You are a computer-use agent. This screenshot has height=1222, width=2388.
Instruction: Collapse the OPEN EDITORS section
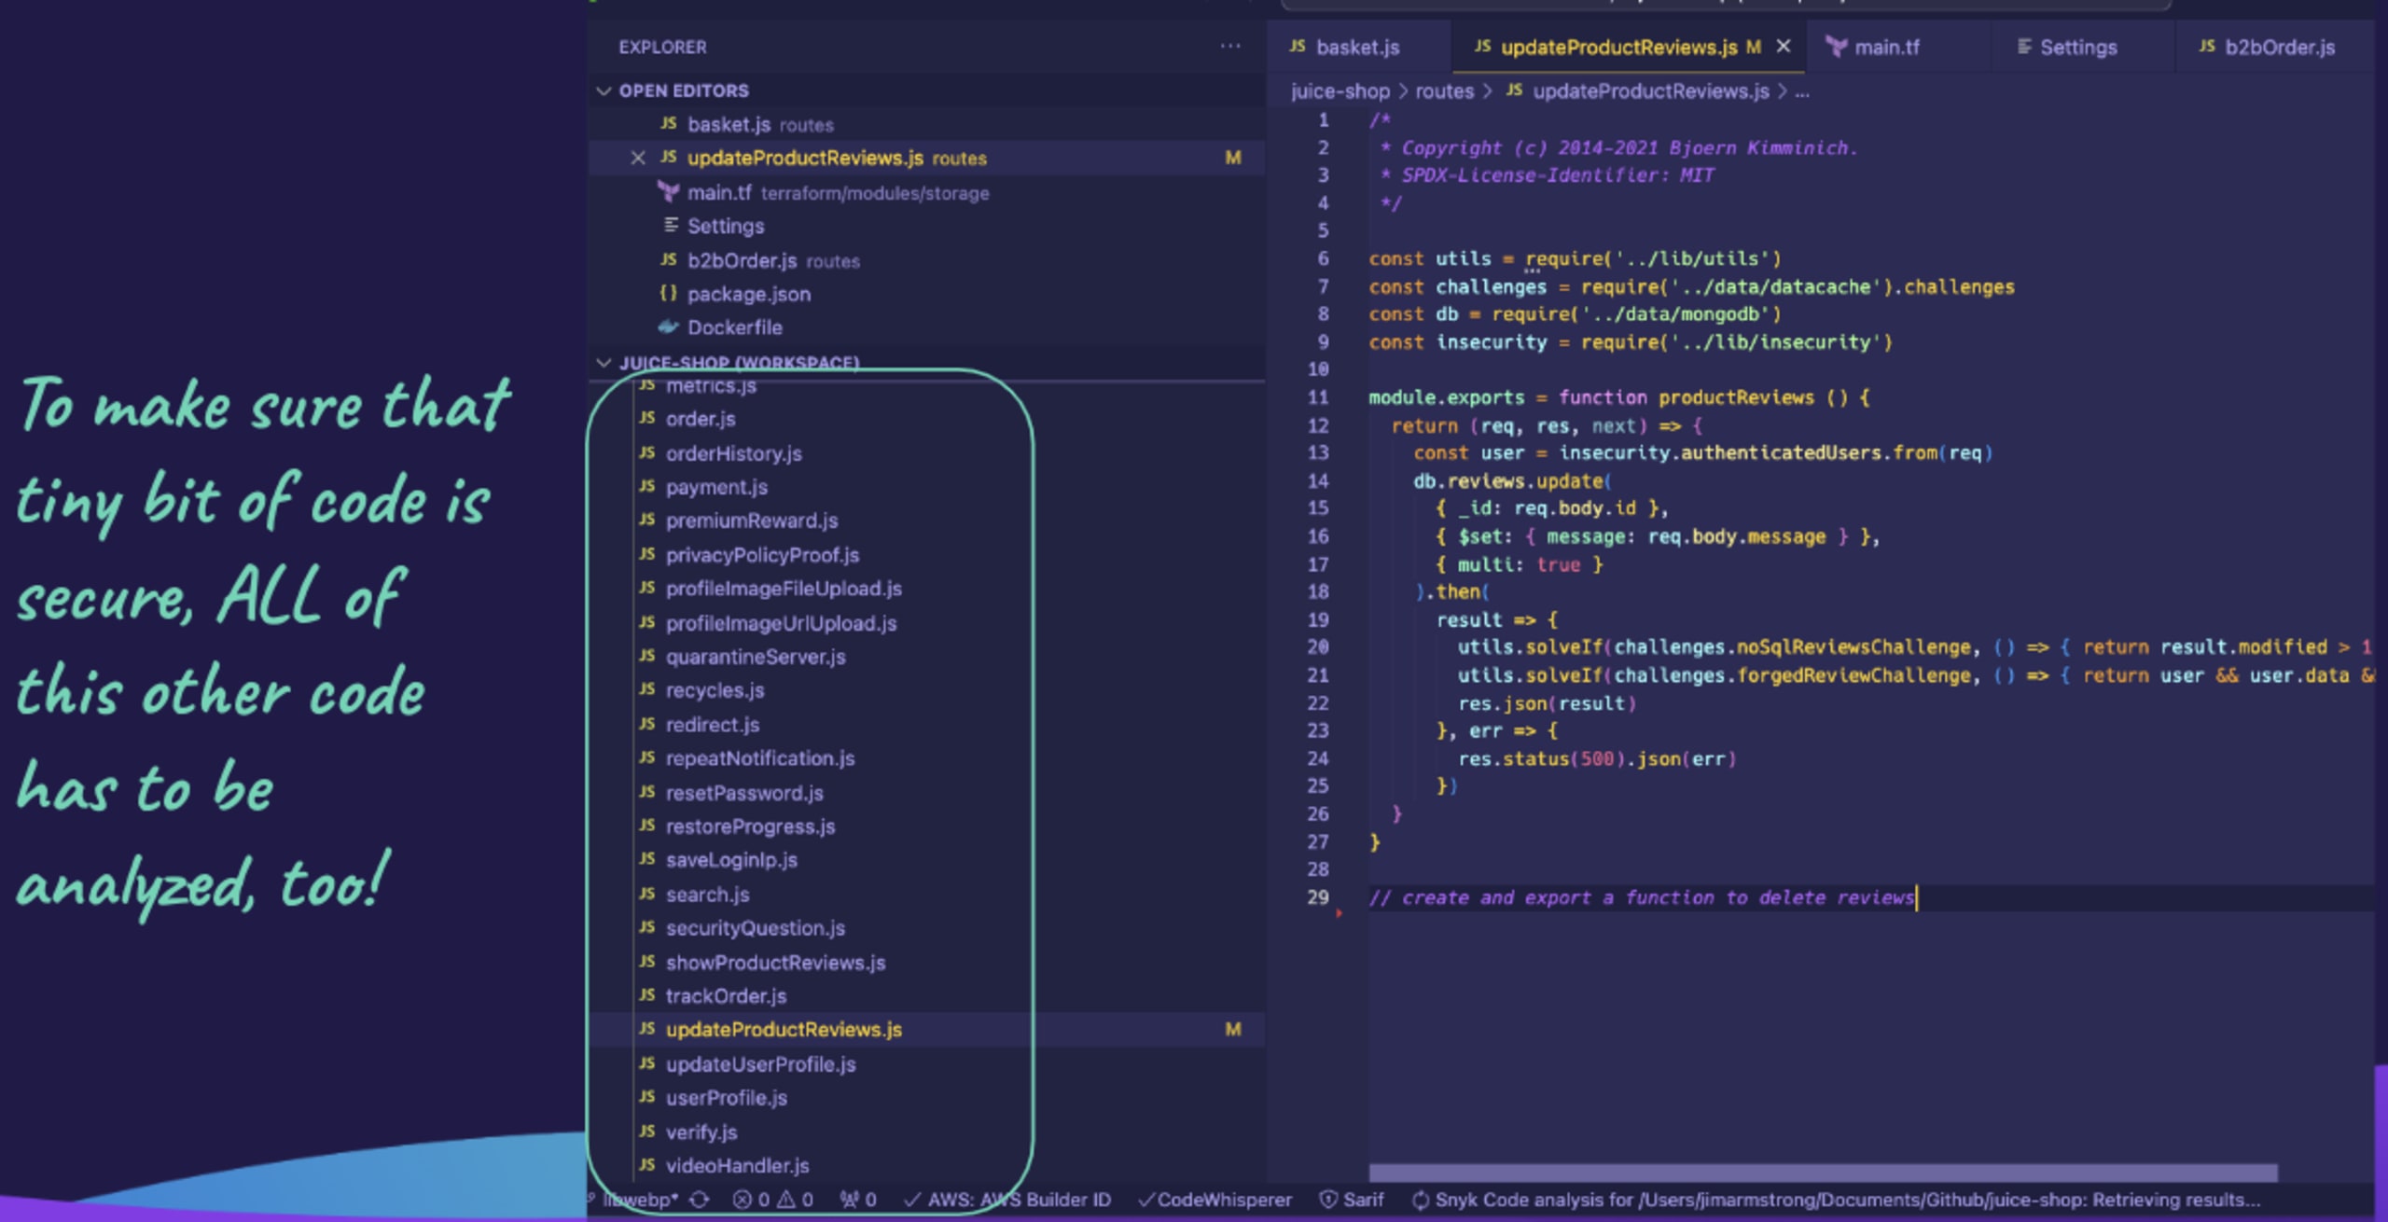[604, 90]
